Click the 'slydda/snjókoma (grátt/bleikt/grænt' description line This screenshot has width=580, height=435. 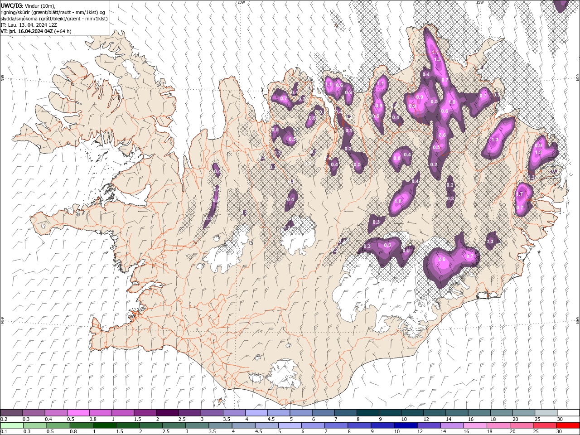coord(54,19)
